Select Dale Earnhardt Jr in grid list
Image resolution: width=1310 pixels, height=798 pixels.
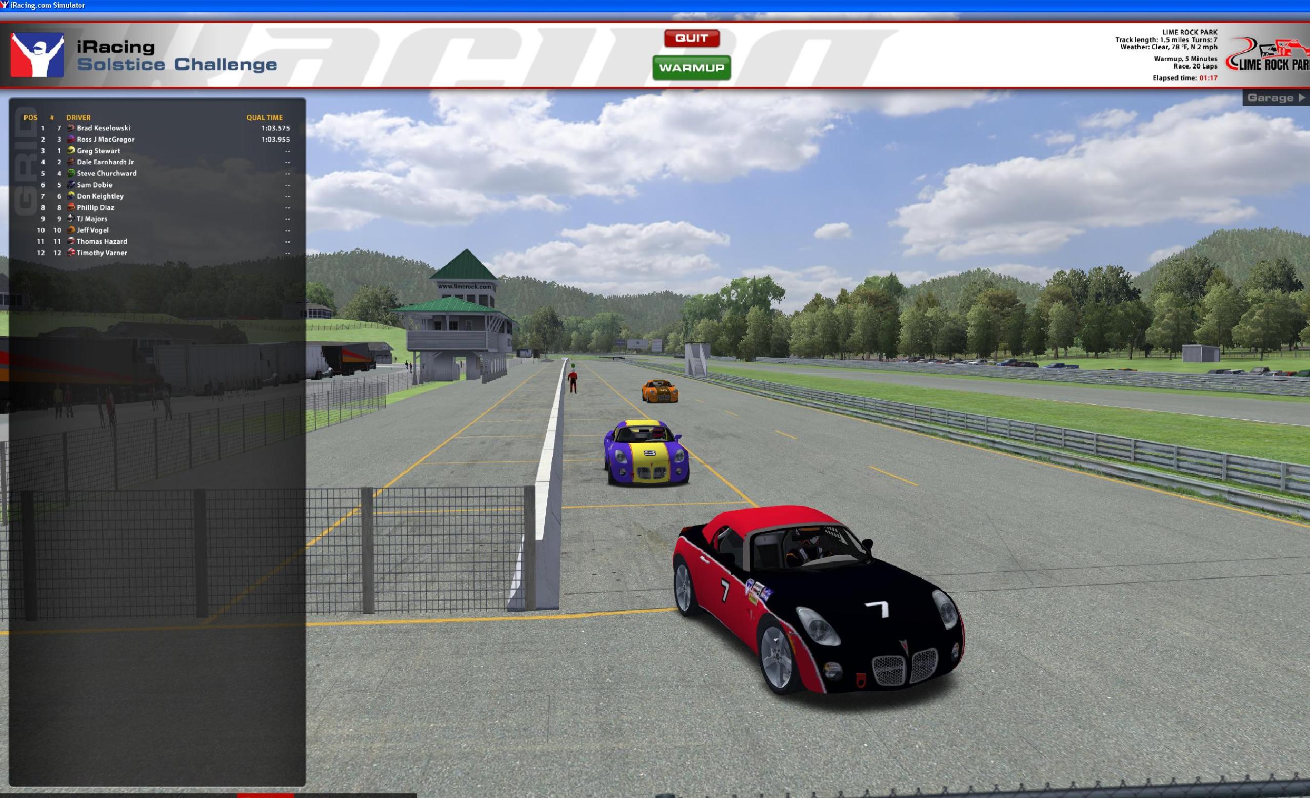pos(105,162)
